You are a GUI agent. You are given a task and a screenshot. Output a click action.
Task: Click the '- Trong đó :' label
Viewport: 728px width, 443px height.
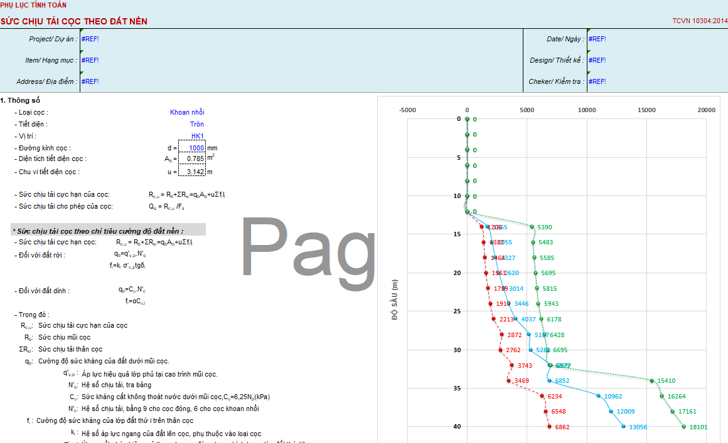(31, 315)
